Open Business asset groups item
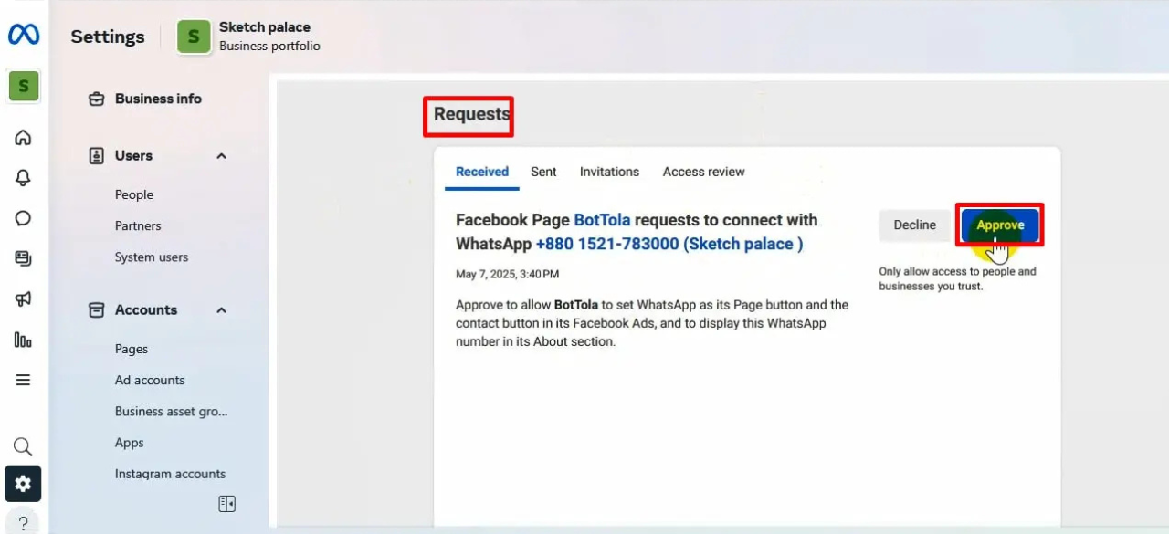 pos(171,412)
